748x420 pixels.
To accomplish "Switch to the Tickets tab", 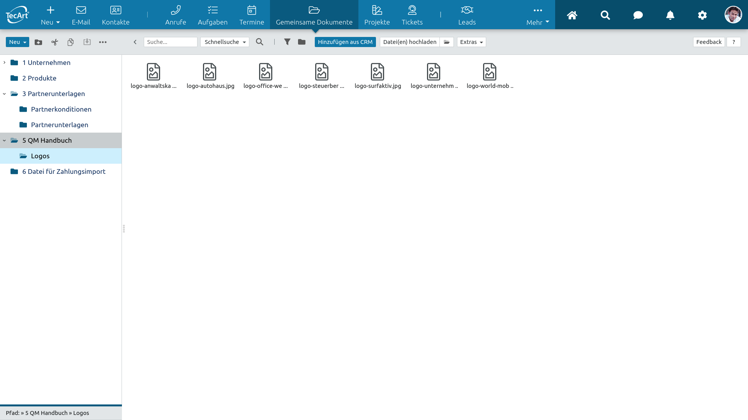I will tap(412, 16).
